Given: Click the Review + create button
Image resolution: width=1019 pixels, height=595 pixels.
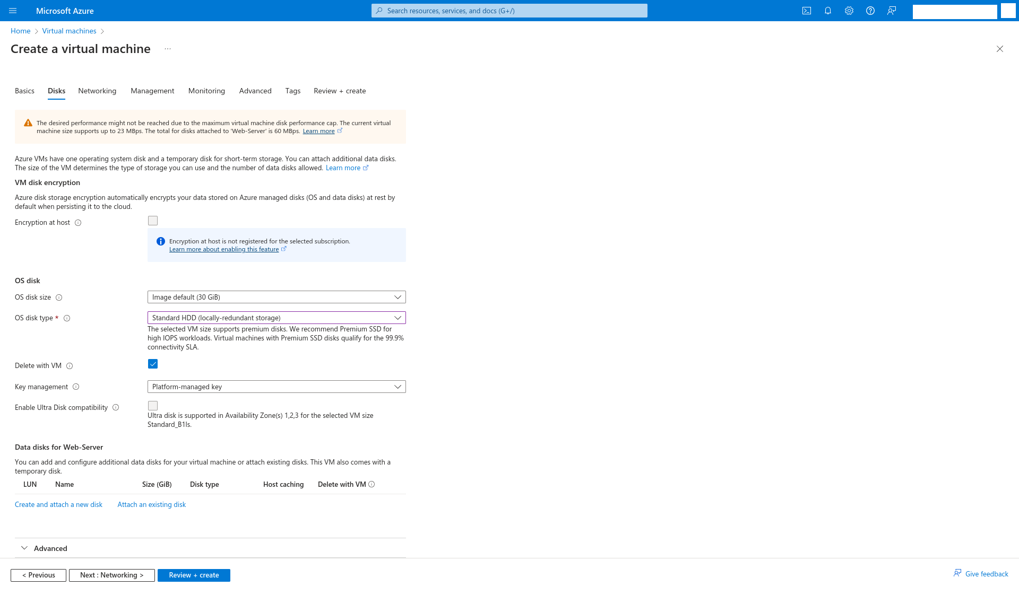Looking at the screenshot, I should coord(194,575).
